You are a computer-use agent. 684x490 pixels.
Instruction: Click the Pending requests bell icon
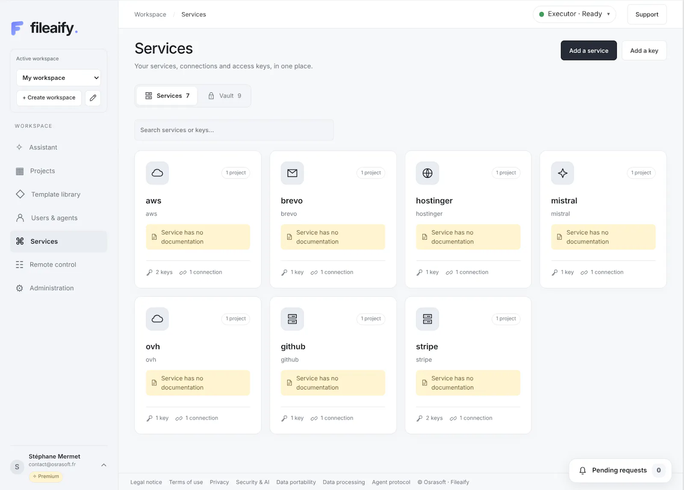[582, 470]
